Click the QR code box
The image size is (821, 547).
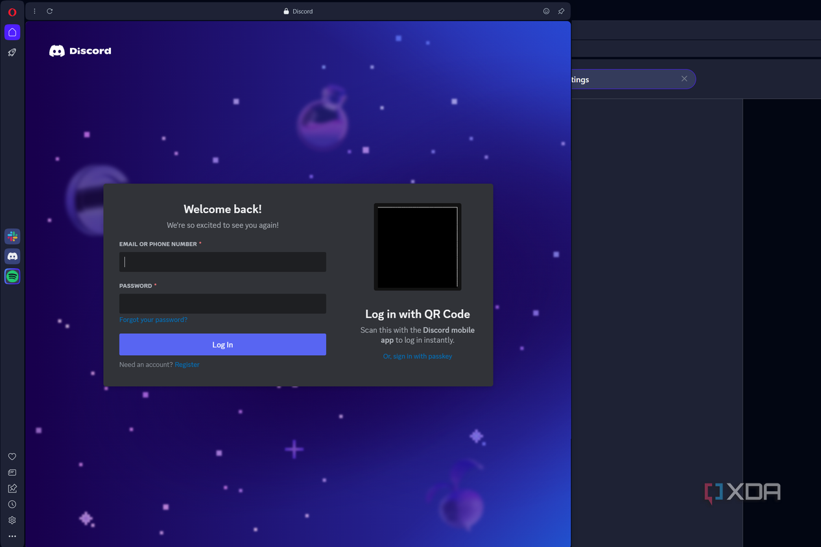[418, 247]
